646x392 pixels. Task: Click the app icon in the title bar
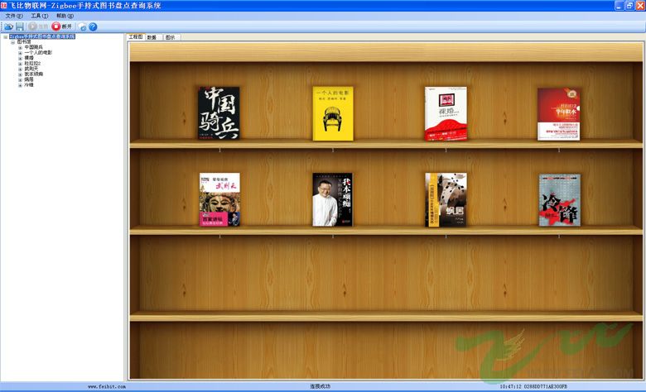(x=3, y=5)
